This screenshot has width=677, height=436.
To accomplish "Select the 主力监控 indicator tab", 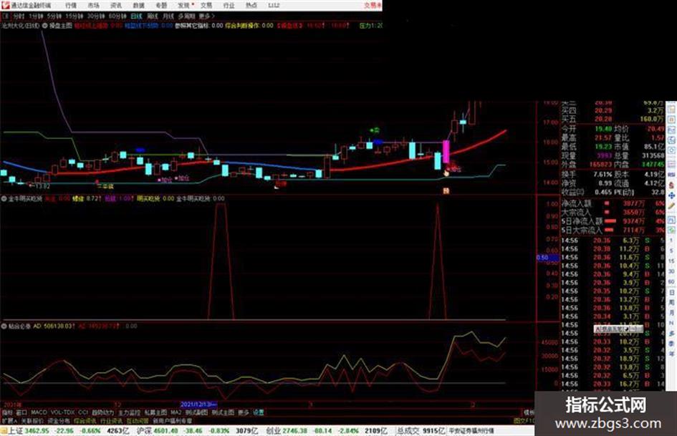I will [x=129, y=412].
